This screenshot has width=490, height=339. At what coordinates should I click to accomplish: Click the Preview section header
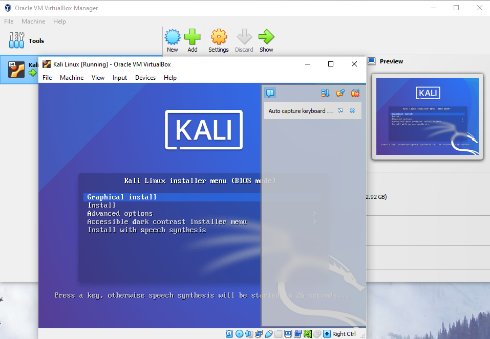[x=391, y=61]
